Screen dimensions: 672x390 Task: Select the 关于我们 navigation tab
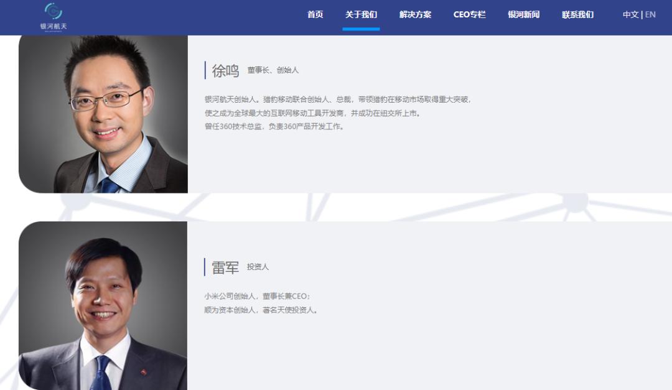(x=361, y=14)
